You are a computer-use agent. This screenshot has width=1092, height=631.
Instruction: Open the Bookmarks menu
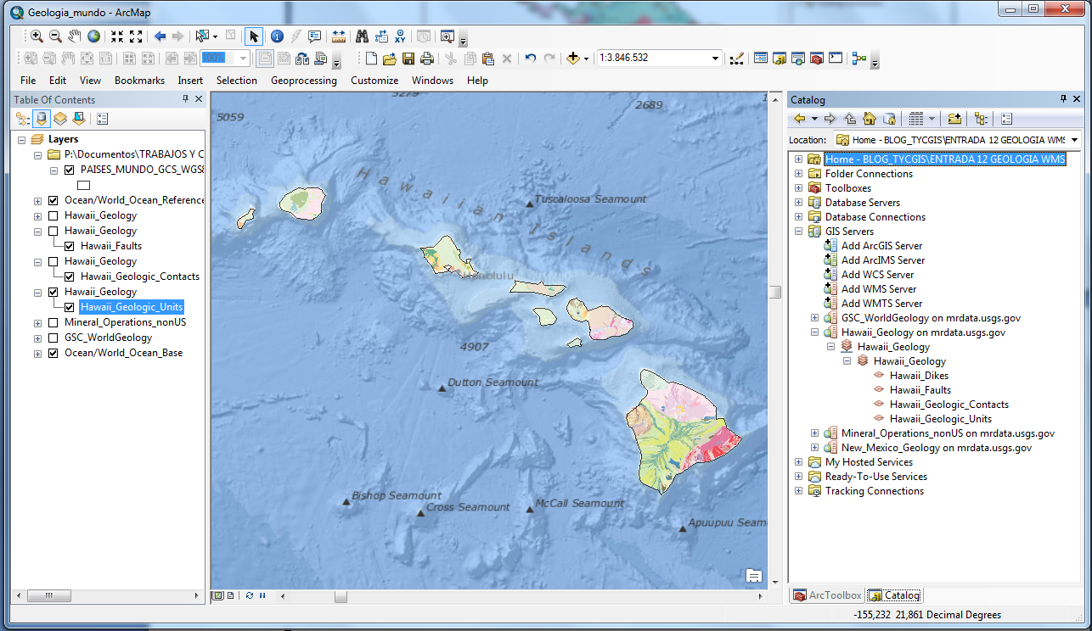[139, 81]
